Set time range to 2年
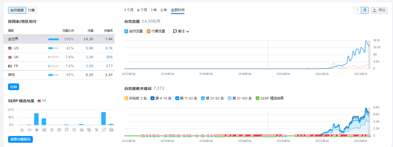The image size is (393, 147). (163, 10)
